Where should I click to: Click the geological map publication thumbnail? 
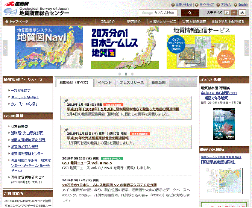point(224,181)
